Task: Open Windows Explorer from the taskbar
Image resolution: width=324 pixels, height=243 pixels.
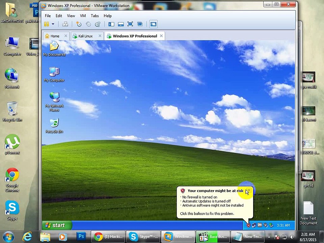Action: tap(45, 237)
